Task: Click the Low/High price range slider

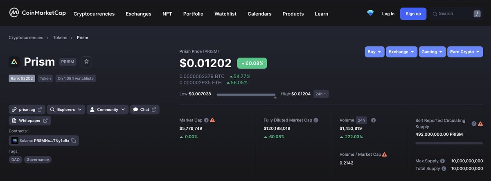Action: tap(246, 95)
